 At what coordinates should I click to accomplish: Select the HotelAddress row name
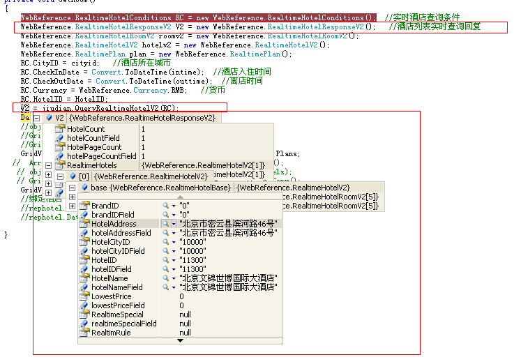pyautogui.click(x=114, y=224)
